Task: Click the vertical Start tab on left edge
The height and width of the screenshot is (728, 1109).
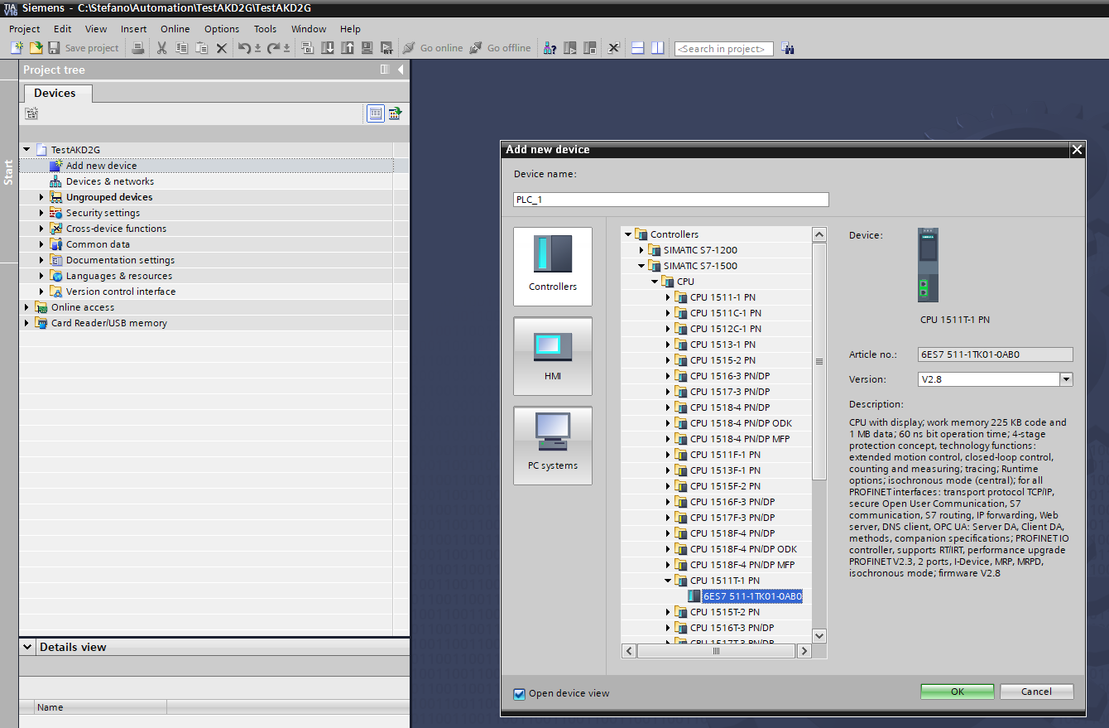Action: pos(8,172)
